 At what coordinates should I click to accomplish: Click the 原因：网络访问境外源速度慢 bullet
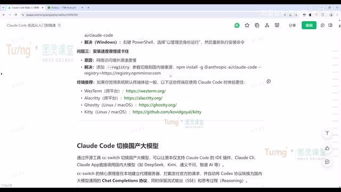pyautogui.click(x=110, y=60)
